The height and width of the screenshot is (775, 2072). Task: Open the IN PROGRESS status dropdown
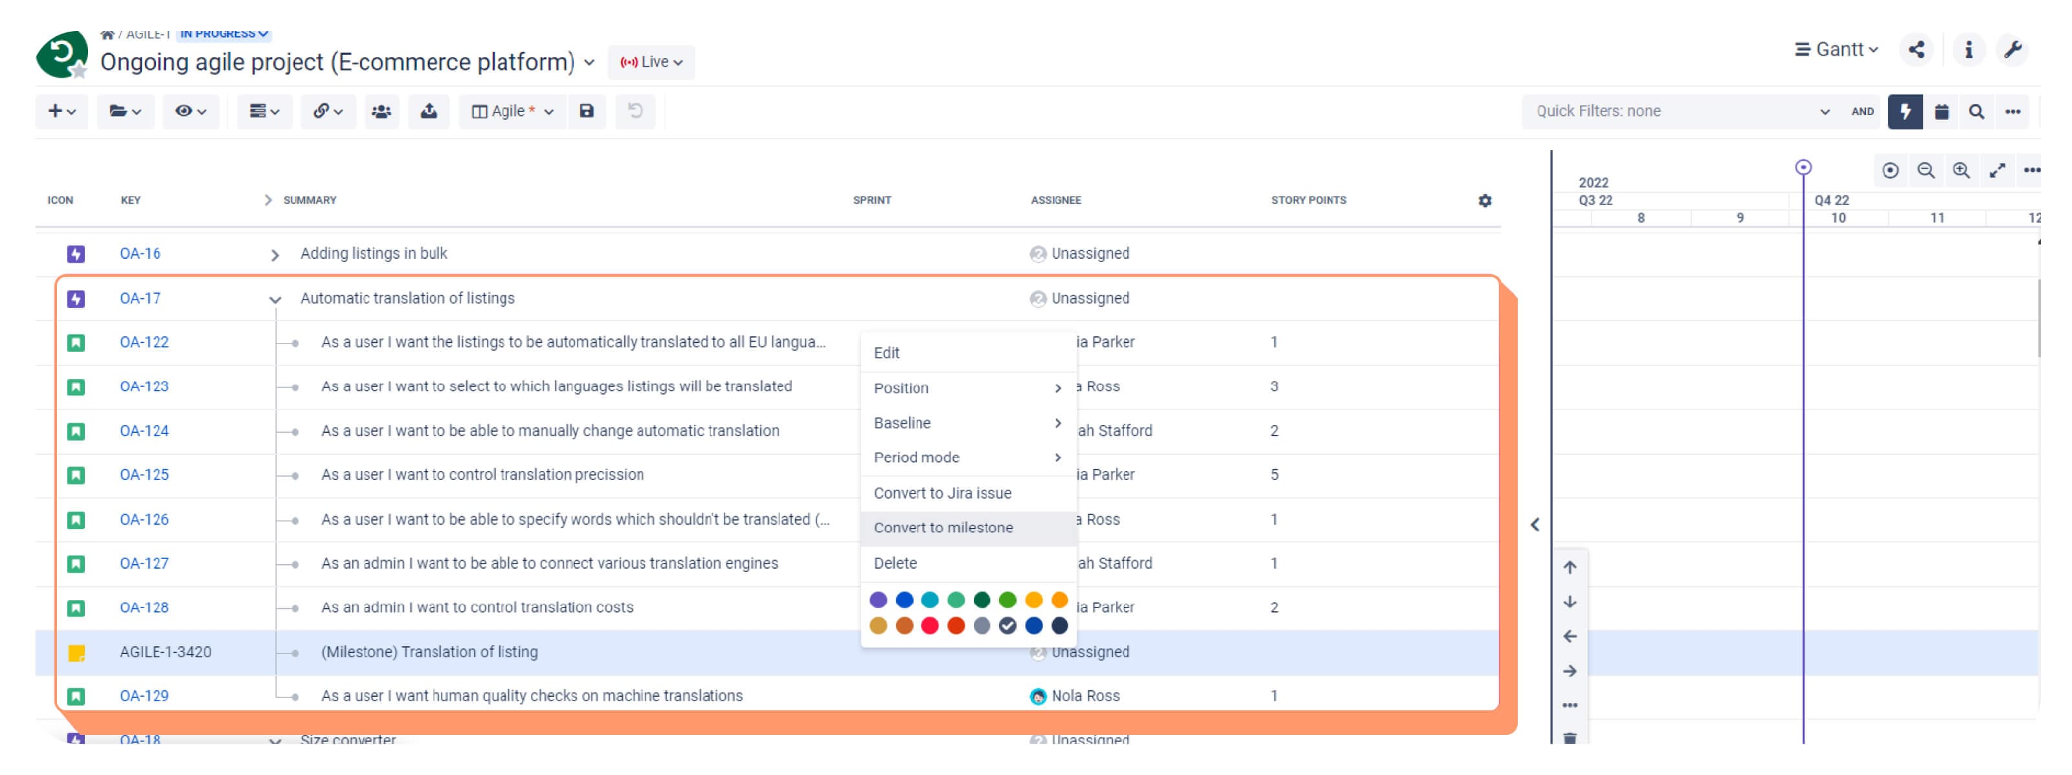223,34
